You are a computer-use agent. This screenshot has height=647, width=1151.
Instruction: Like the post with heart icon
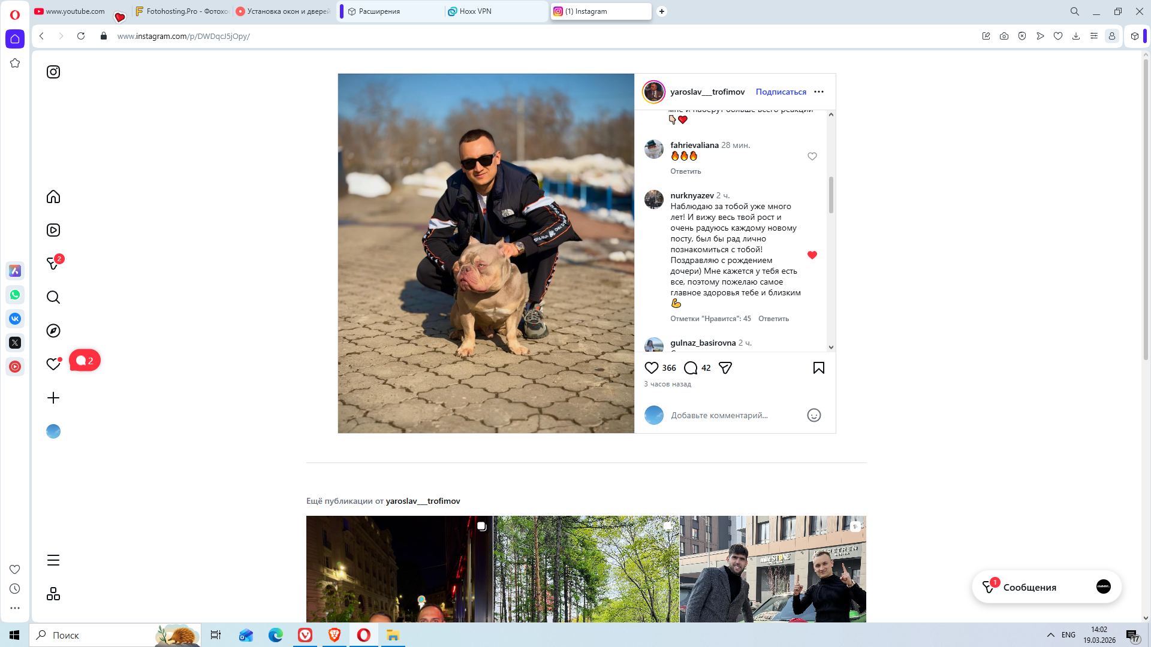(652, 368)
